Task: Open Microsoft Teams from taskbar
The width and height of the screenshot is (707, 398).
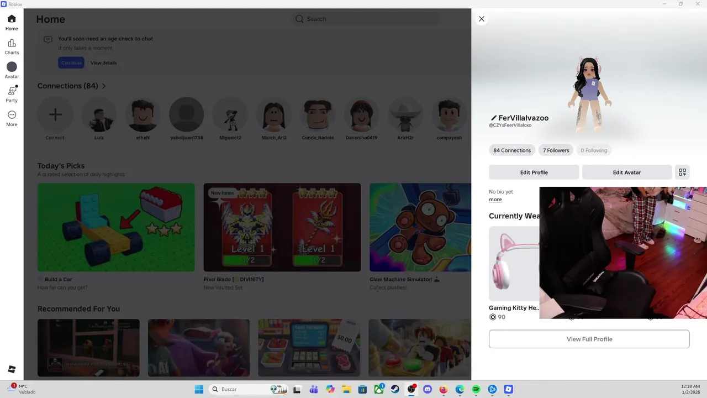Action: click(314, 389)
